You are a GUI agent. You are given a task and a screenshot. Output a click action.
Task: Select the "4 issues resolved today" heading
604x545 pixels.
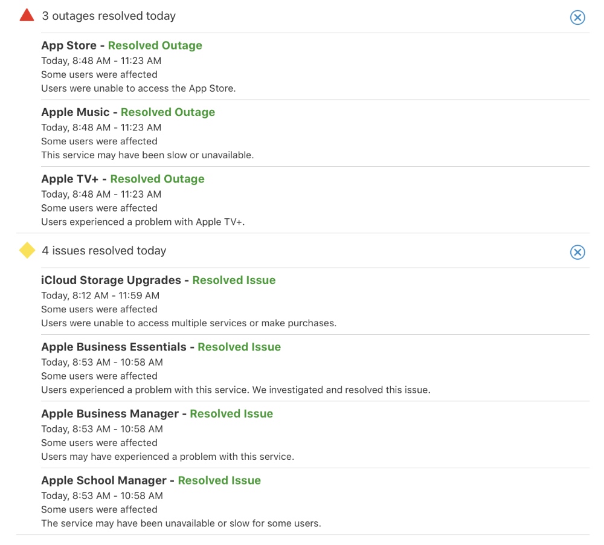[x=104, y=251]
